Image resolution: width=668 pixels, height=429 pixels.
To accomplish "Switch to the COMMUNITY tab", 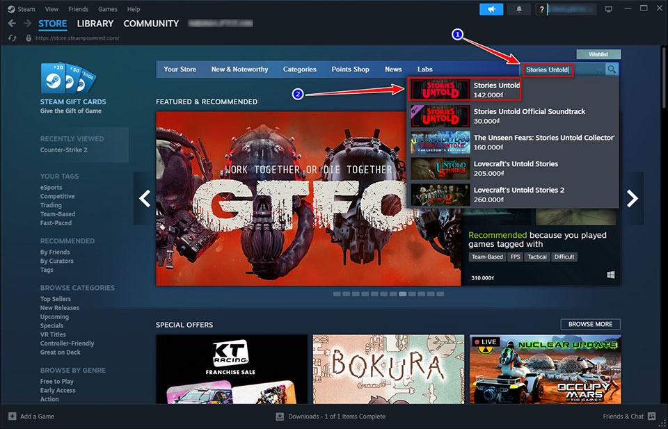I will coord(151,24).
